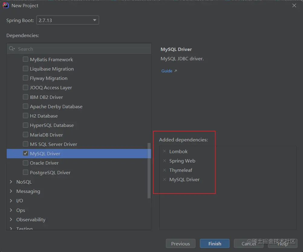Expand the I/O category

pos(11,200)
